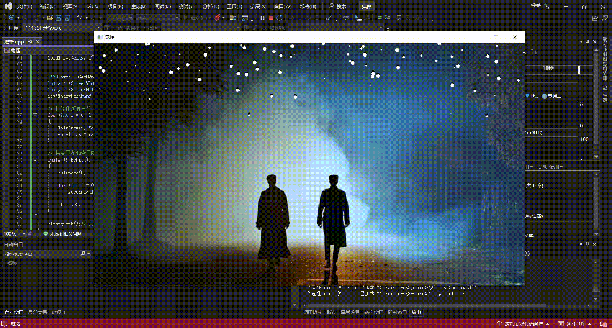The image size is (612, 328).
Task: Open the 调试(D) menu
Action: tap(163, 6)
